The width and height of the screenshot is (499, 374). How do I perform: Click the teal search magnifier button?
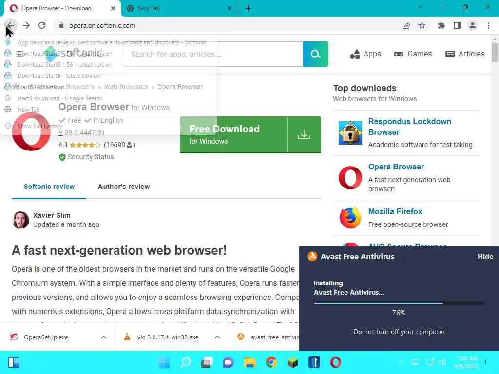(x=315, y=54)
